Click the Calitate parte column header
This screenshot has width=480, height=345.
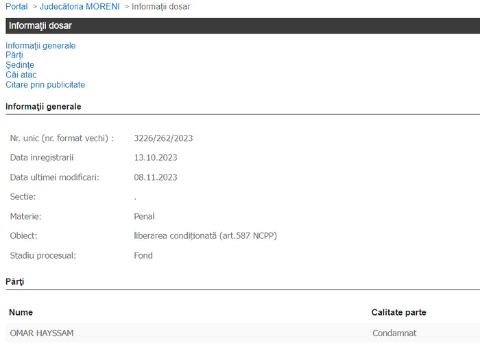pyautogui.click(x=398, y=313)
